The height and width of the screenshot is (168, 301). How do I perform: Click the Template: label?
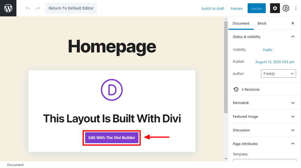point(240,154)
